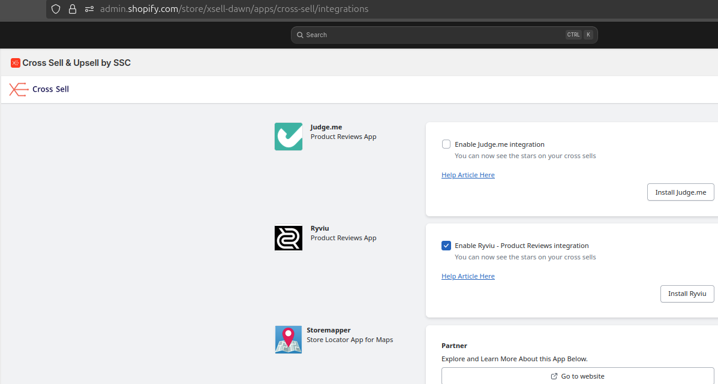The height and width of the screenshot is (384, 718).
Task: Click the Judge.me app logo
Action: (289, 137)
